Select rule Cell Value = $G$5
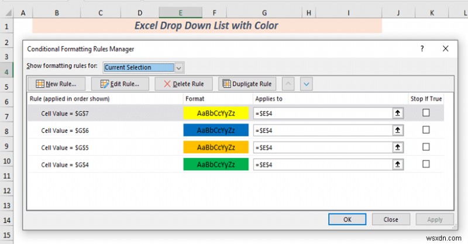The width and height of the screenshot is (468, 244). pos(65,147)
